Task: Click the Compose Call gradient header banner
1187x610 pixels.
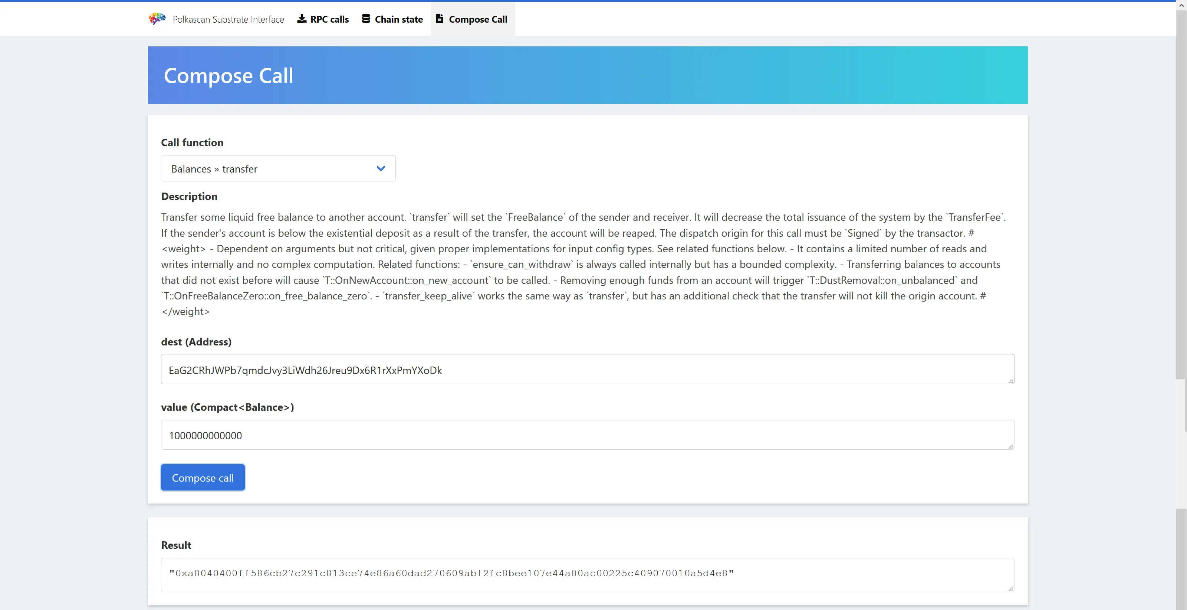Action: point(588,75)
